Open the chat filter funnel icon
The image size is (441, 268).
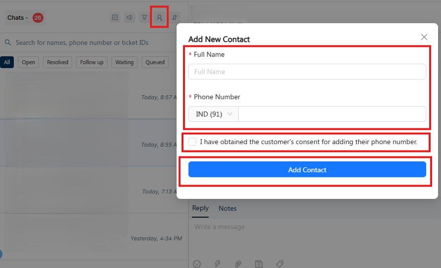(145, 18)
